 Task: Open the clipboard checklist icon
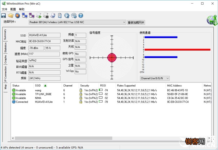[60, 16]
